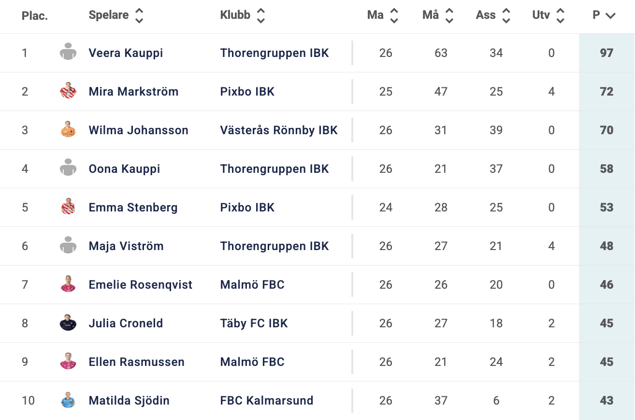Click the Plac. column header
635x420 pixels.
click(35, 15)
